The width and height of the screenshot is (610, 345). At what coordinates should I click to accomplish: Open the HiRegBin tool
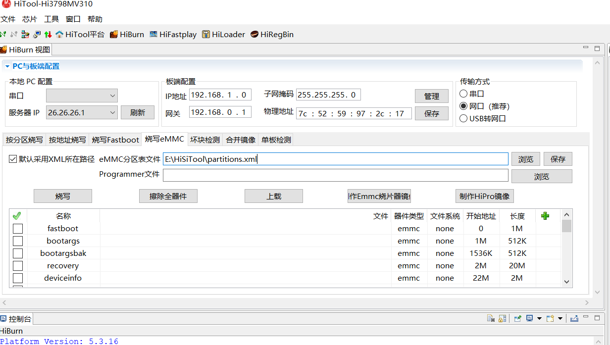click(x=272, y=35)
